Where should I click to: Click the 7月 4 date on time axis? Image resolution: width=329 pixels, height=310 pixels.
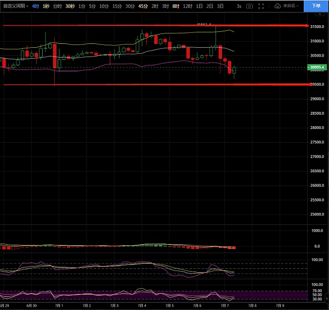[x=141, y=305]
